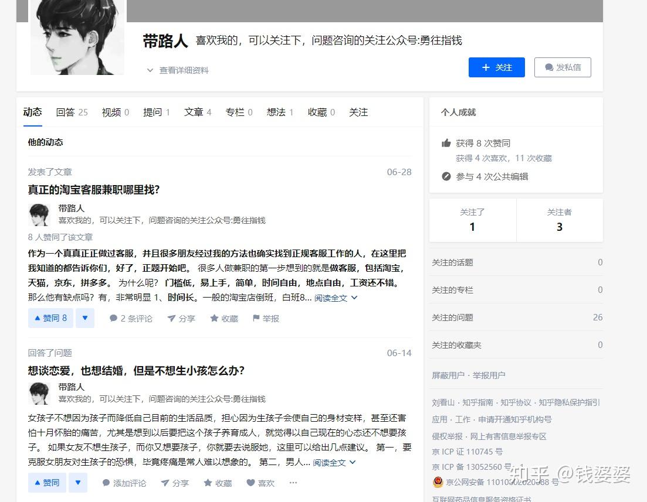
Task: Click the 发私信 message button
Action: point(563,67)
